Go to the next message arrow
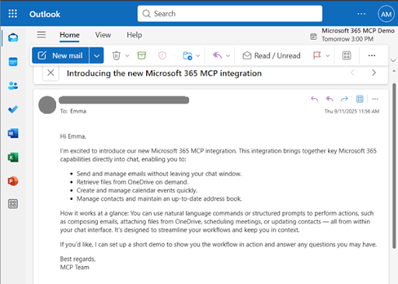398x284 pixels. coord(374,72)
